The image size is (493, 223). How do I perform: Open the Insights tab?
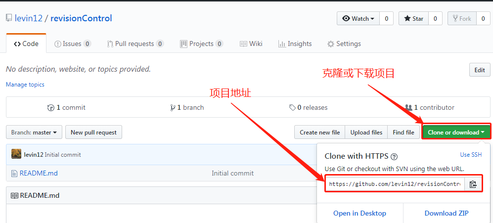(295, 44)
